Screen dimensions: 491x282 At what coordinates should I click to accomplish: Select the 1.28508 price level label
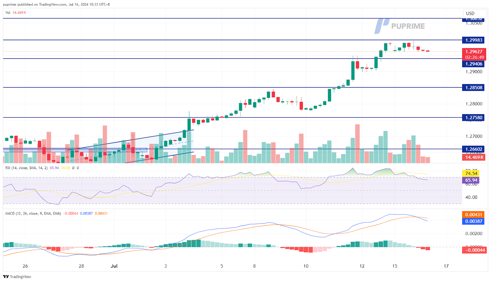pos(474,87)
